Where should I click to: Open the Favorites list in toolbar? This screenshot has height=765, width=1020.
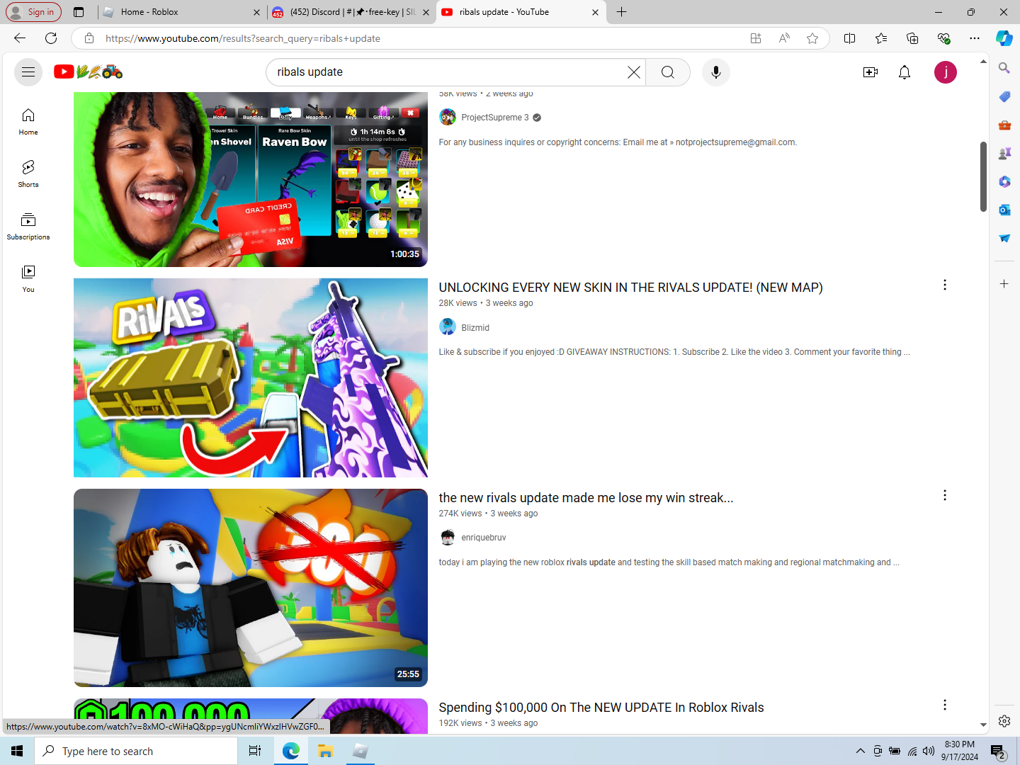pyautogui.click(x=881, y=38)
